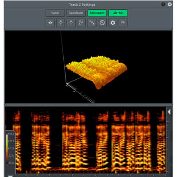Viewport: 177px width, 177px height.
Task: Click the wave-with-dot icon
Action: click(92, 23)
